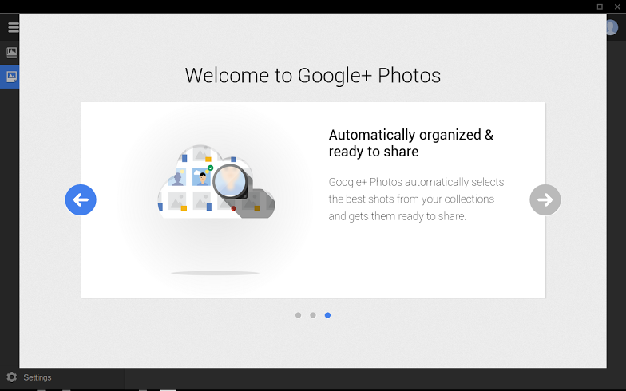Maximize the window using the square button
This screenshot has height=391, width=626.
pos(600,6)
